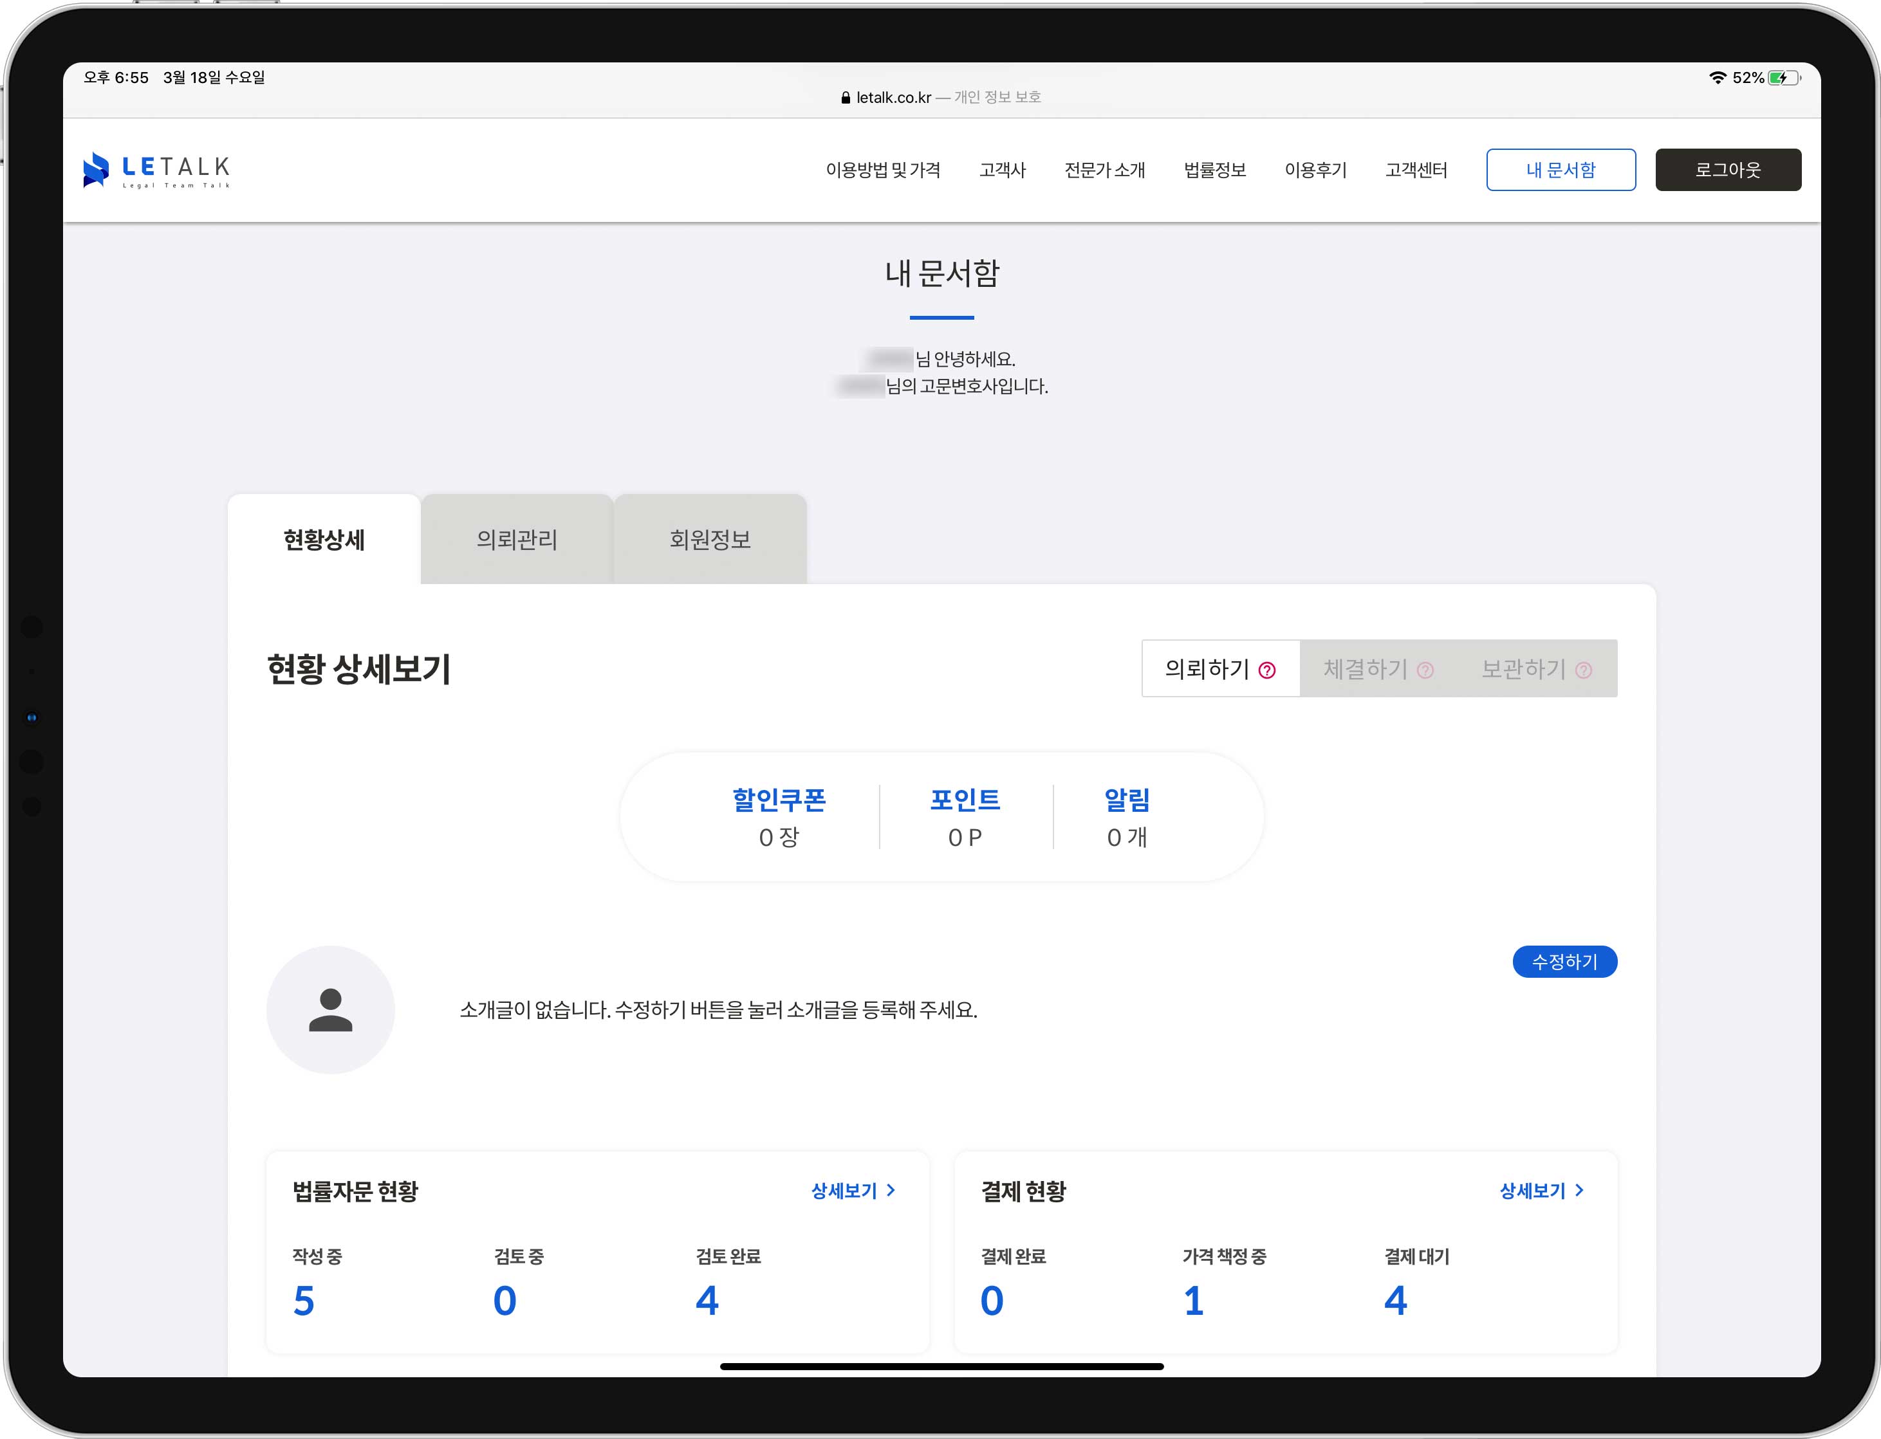This screenshot has width=1881, height=1439.
Task: Click the profile avatar placeholder
Action: pos(331,1010)
